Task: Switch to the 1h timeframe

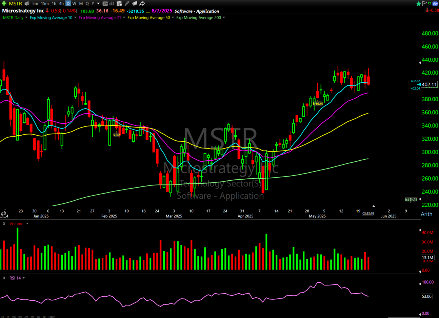Action: (54, 3)
